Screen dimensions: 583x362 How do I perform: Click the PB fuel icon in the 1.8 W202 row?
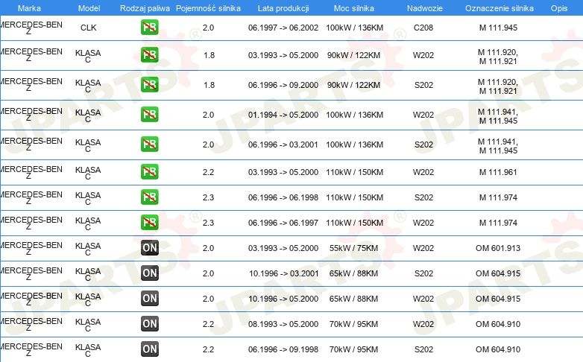click(149, 54)
